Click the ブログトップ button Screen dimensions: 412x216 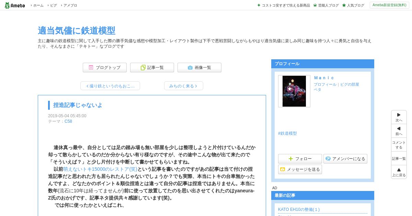[105, 68]
